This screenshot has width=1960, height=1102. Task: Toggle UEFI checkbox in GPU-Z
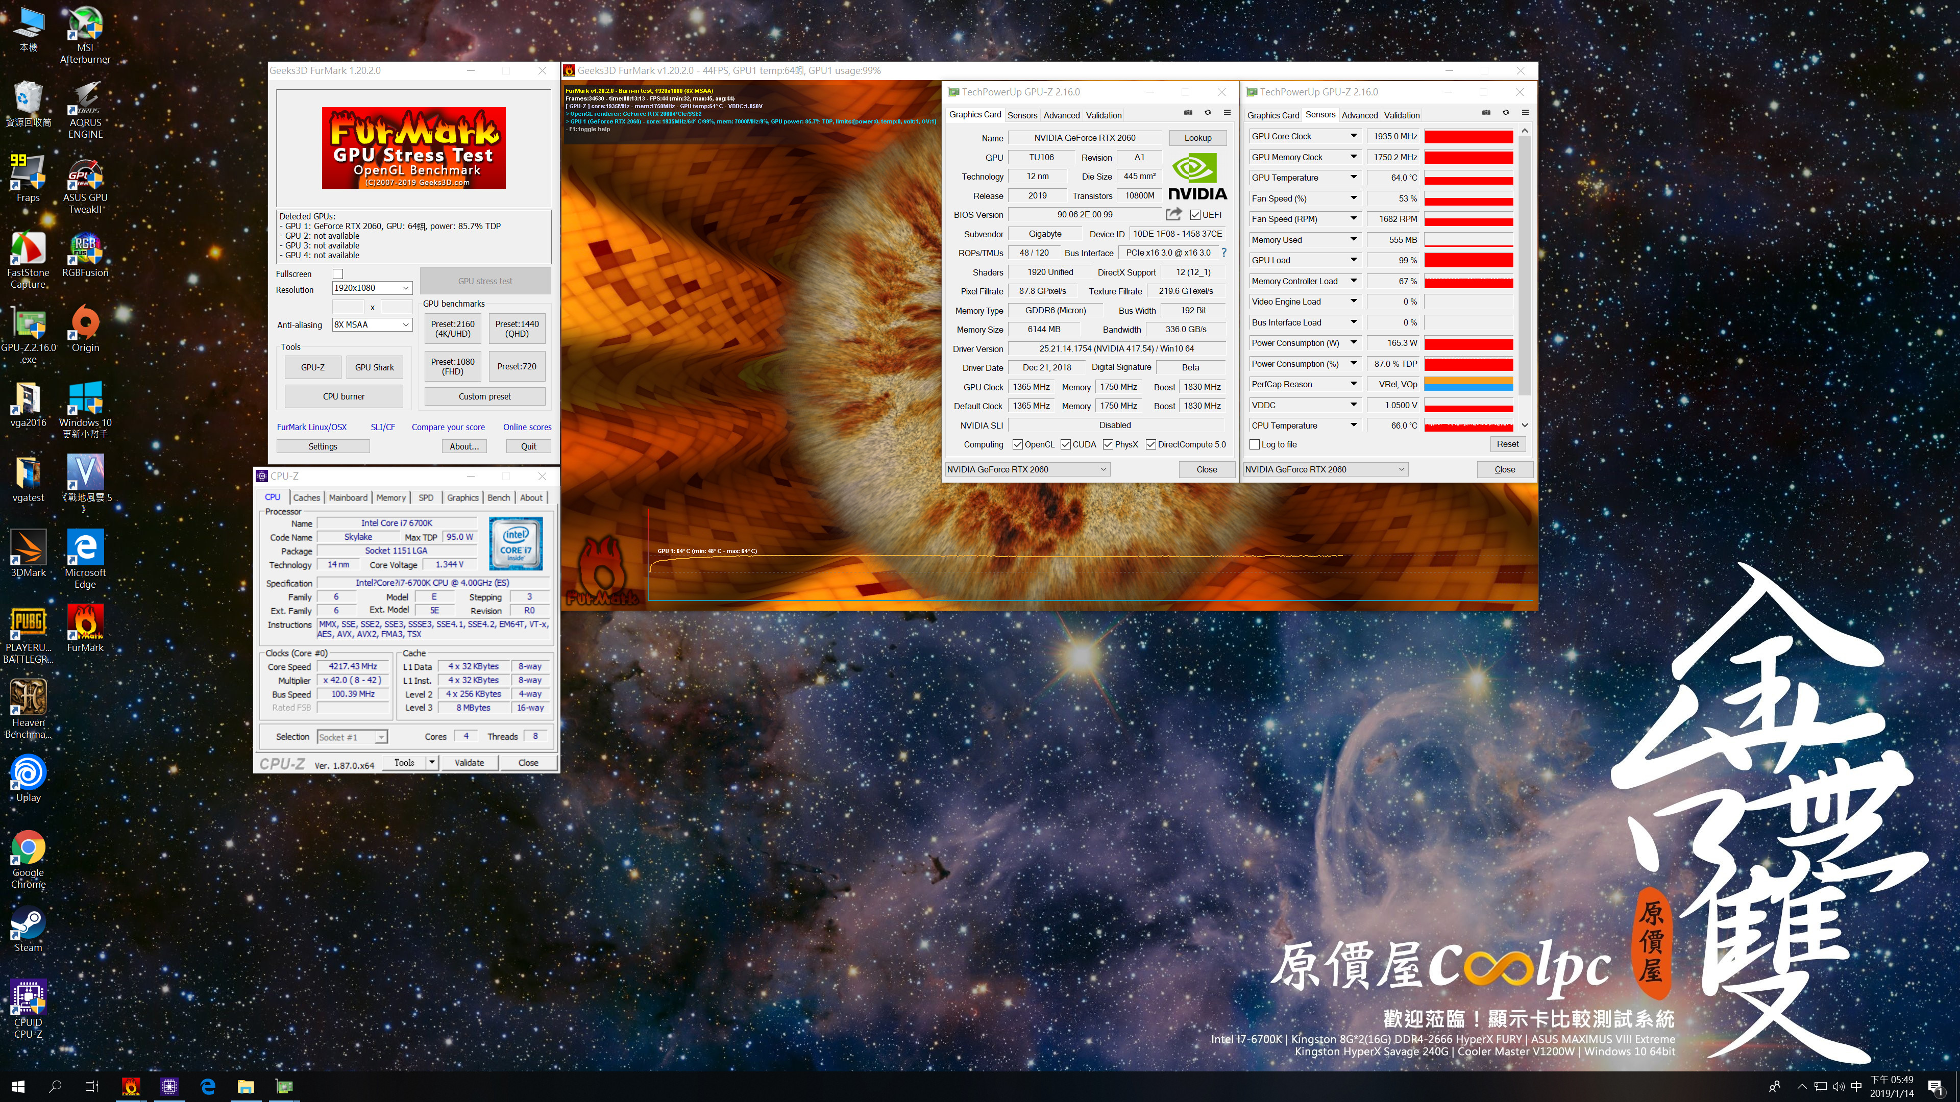click(1195, 214)
